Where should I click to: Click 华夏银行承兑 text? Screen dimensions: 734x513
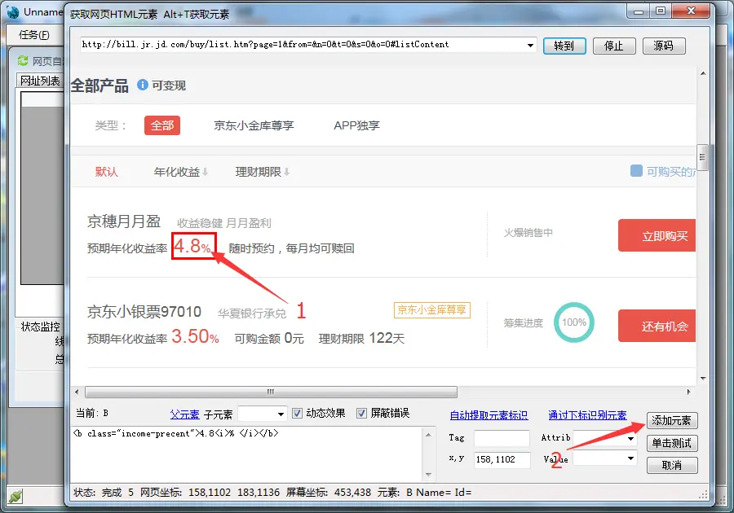252,313
